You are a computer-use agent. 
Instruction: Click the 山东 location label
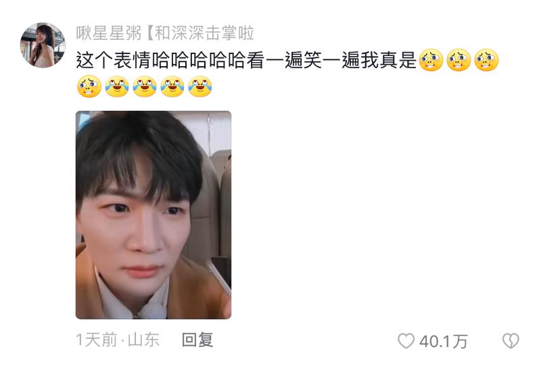[x=143, y=340]
